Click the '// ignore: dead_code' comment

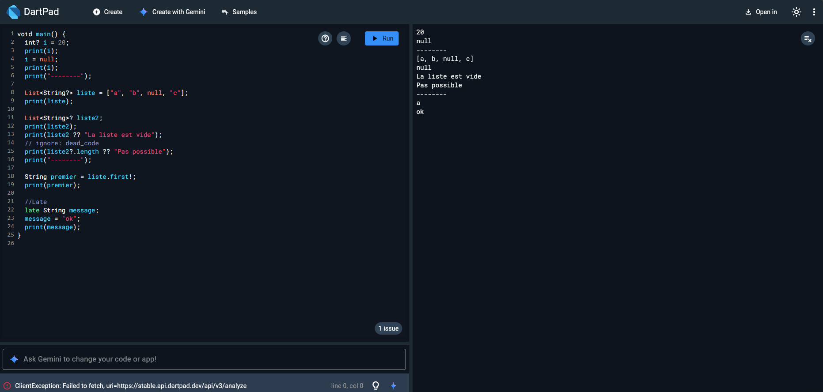[62, 143]
